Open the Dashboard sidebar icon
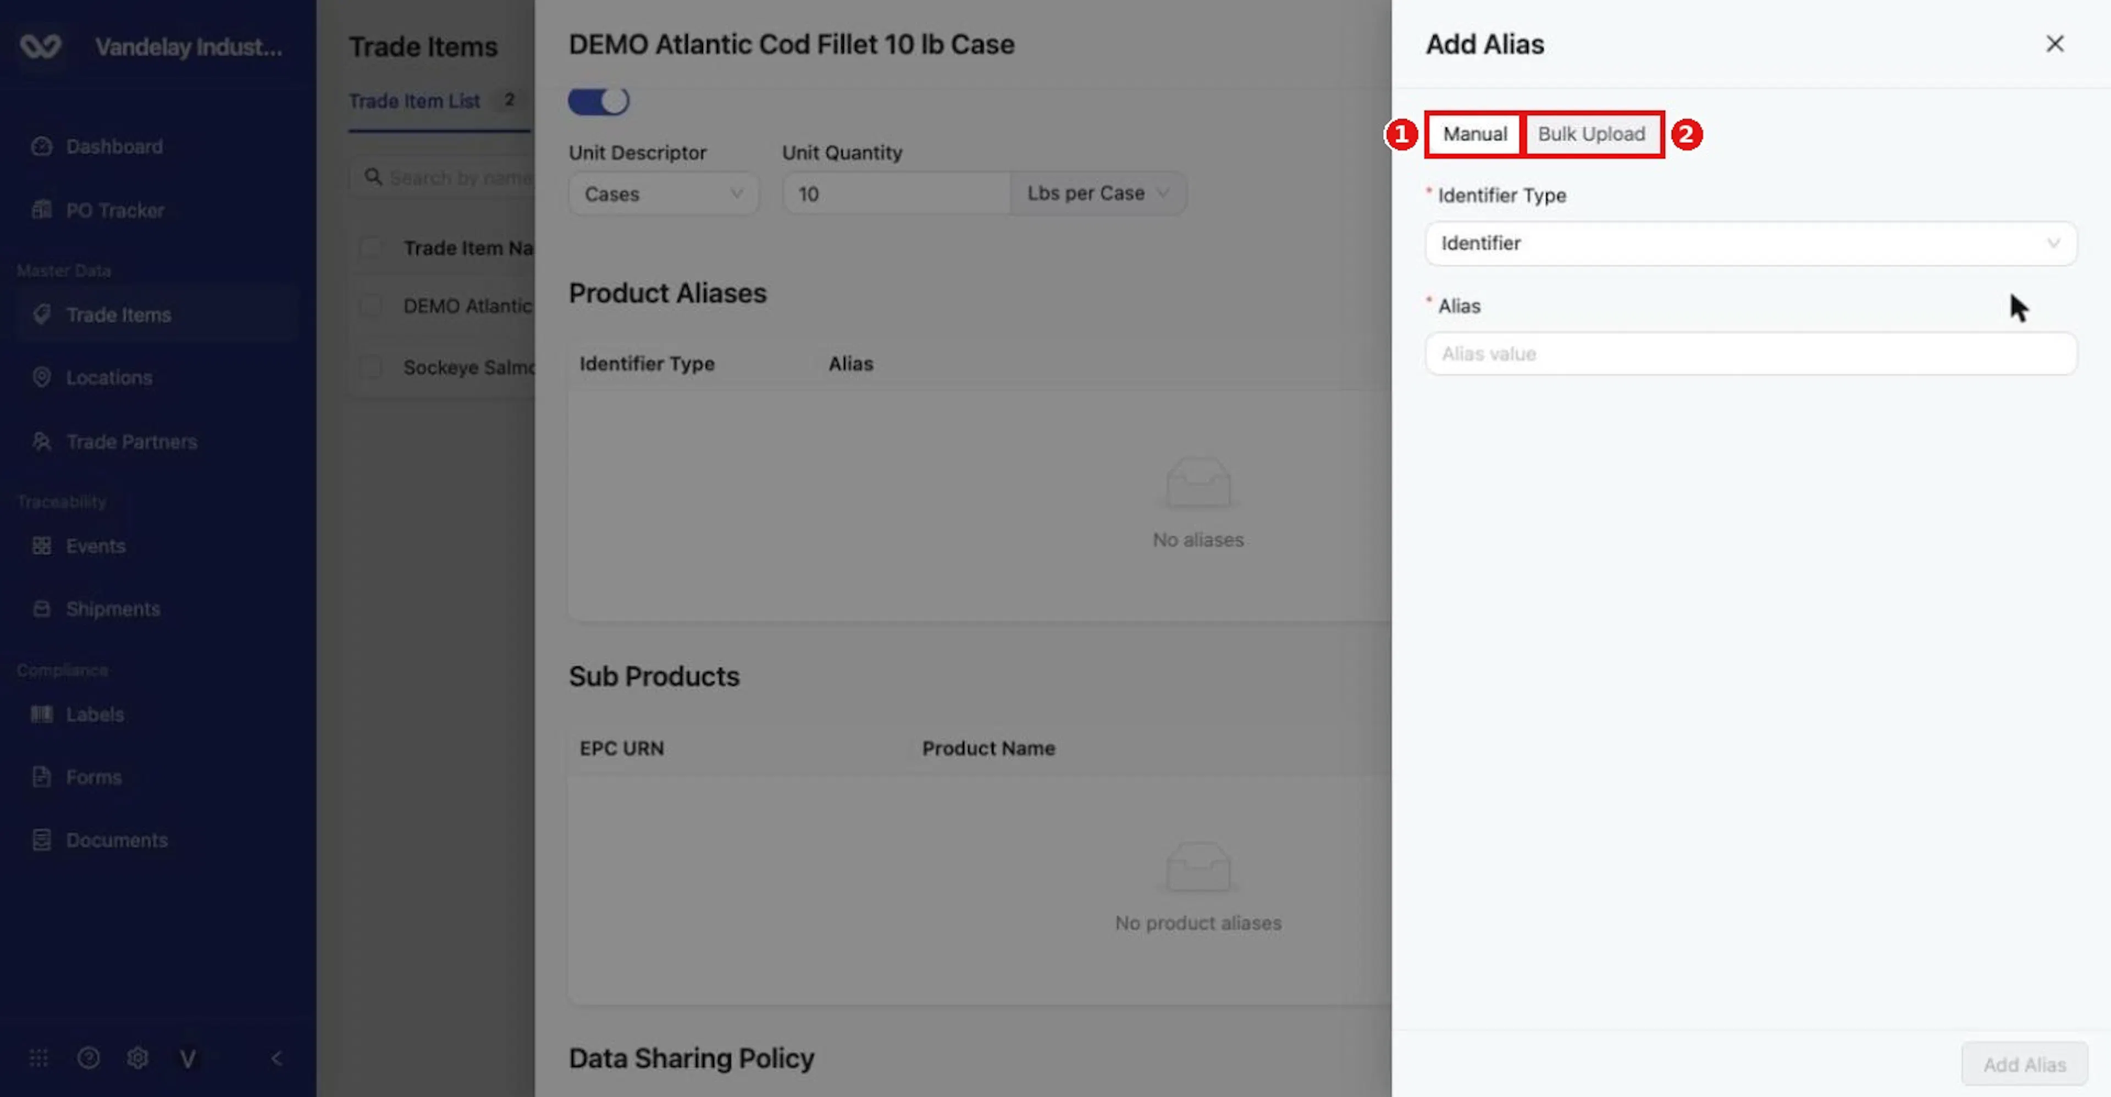This screenshot has height=1097, width=2111. [x=42, y=147]
